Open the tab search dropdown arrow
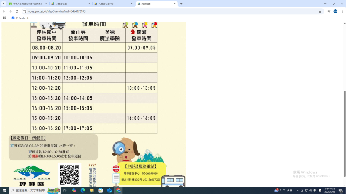Viewport: 346px width, 194px height. 3,3
